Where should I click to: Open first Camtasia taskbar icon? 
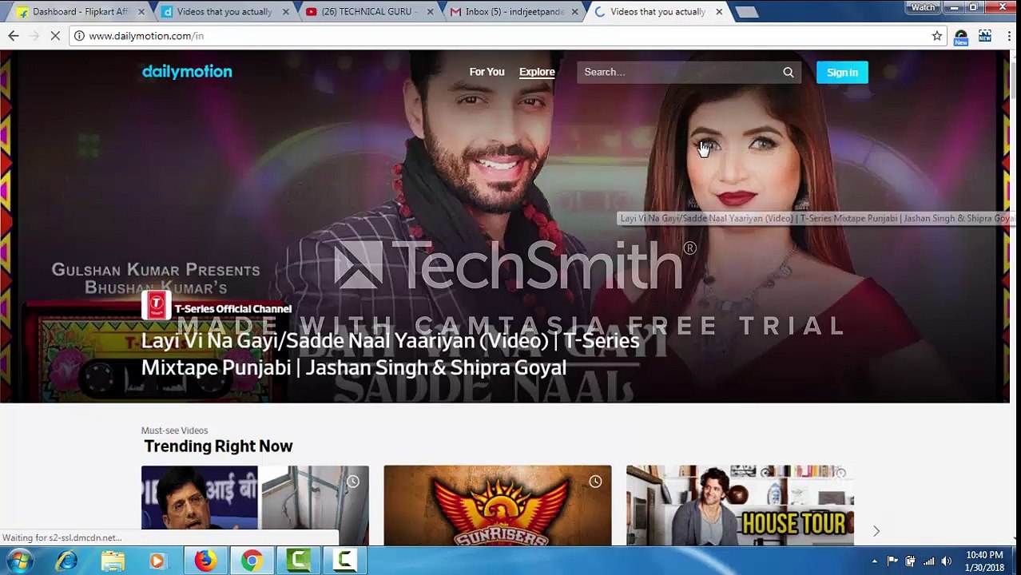pos(299,561)
